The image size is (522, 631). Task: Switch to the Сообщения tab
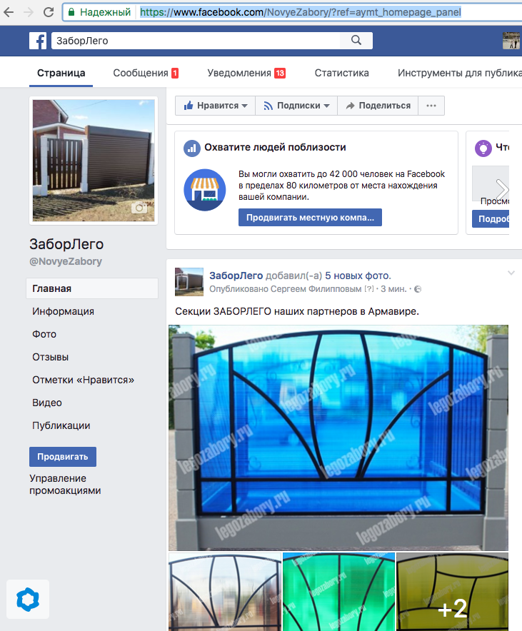pos(145,73)
